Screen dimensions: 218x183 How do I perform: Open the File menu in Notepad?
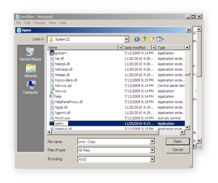(18, 23)
